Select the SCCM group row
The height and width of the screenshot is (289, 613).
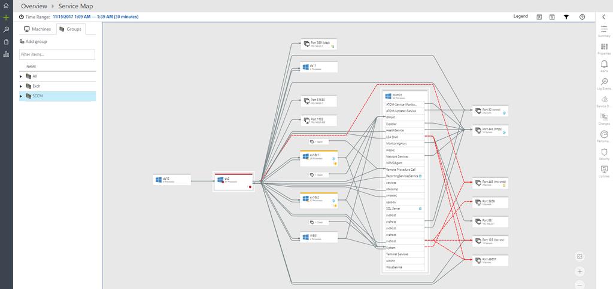click(57, 96)
